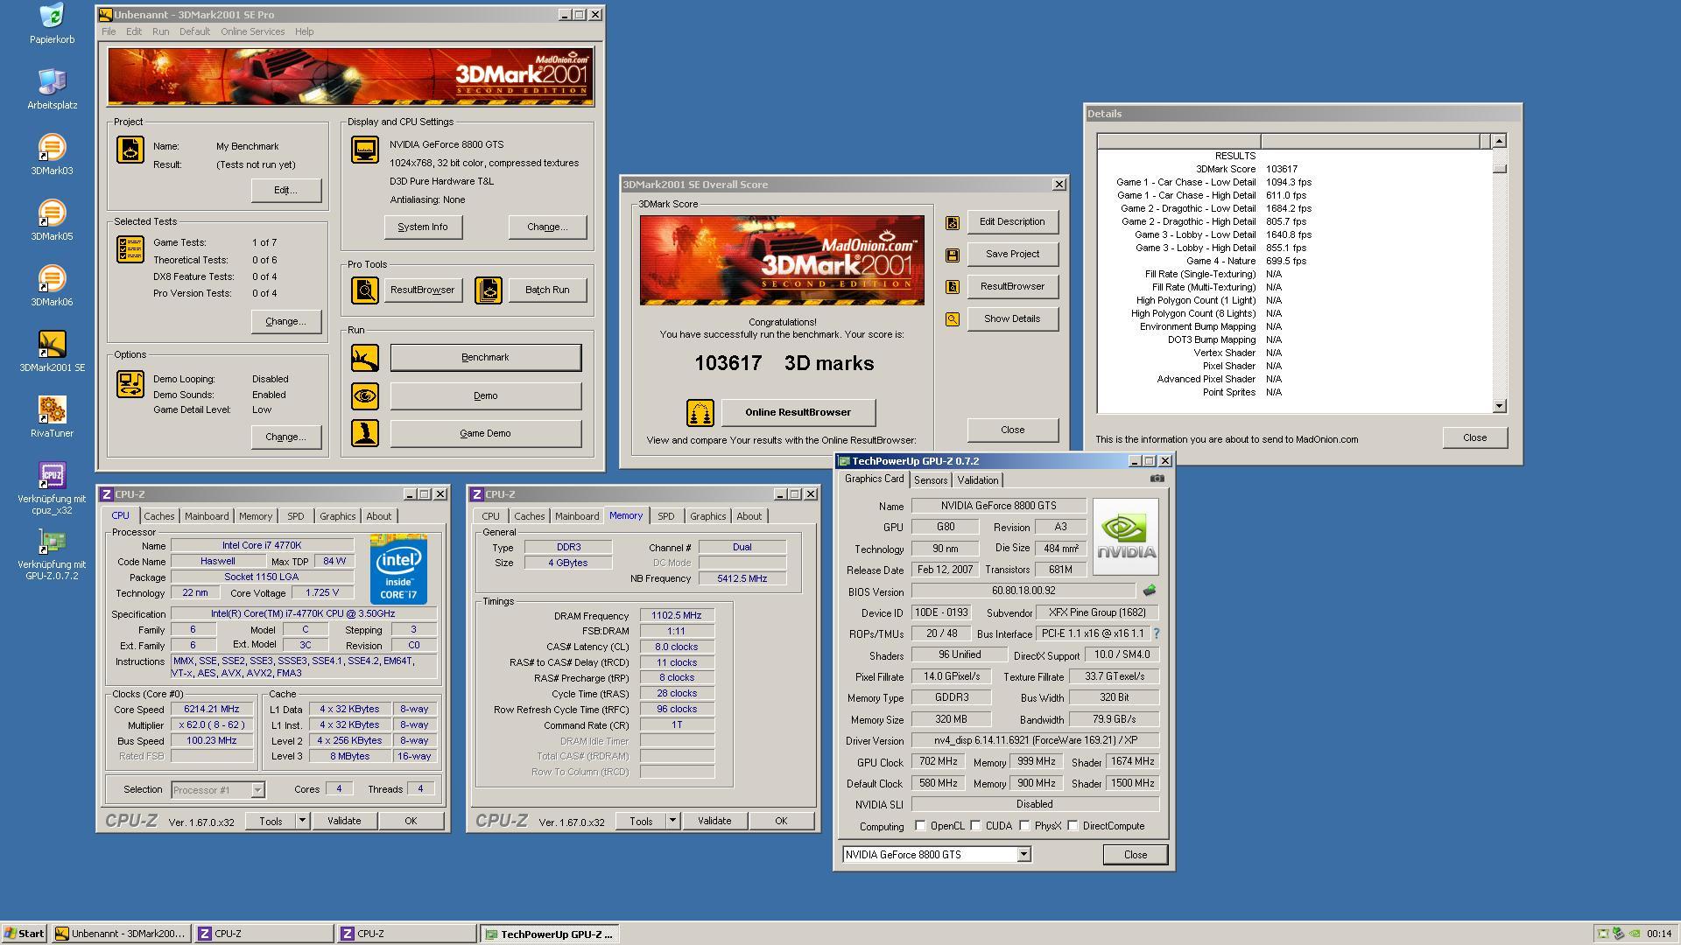Viewport: 1681px width, 945px height.
Task: Click the Start button on the taskbar
Action: (x=25, y=934)
